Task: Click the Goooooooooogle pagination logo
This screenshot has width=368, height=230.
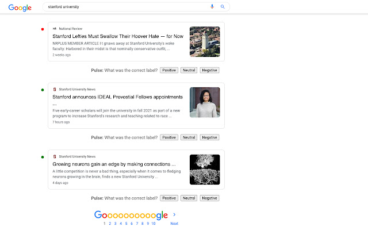Action: 131,214
